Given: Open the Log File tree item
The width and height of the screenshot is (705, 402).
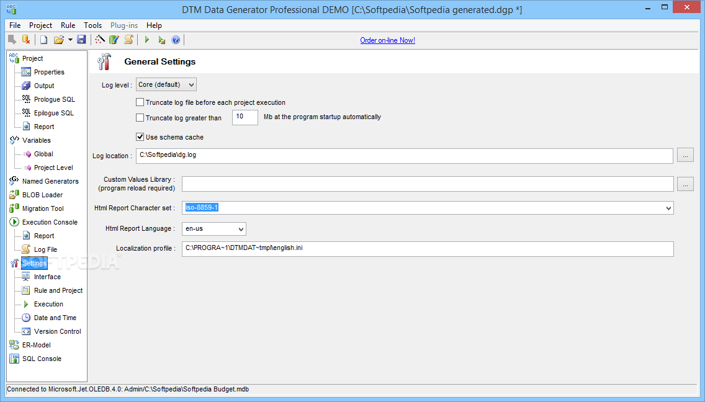Looking at the screenshot, I should [x=45, y=249].
